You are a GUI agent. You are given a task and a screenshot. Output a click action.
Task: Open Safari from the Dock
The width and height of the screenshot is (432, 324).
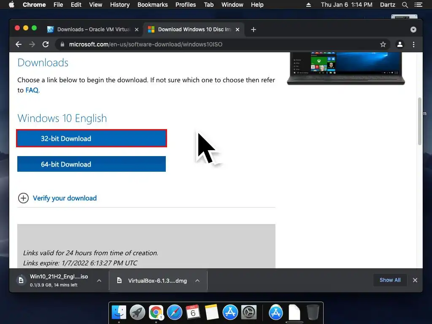[x=175, y=313]
